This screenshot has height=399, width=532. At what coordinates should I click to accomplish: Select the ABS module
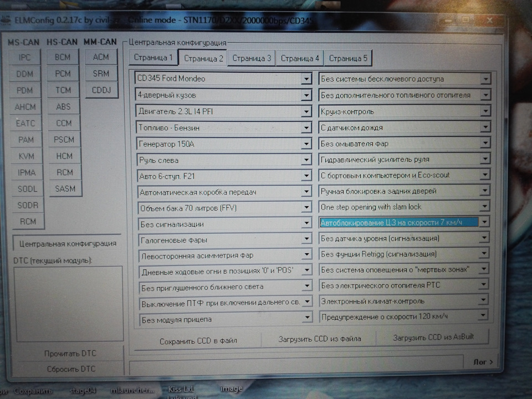click(x=64, y=106)
